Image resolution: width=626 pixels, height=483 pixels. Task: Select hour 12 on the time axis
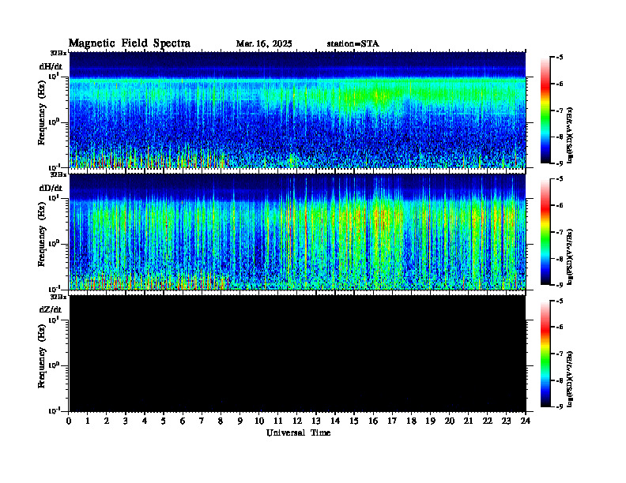tap(297, 421)
